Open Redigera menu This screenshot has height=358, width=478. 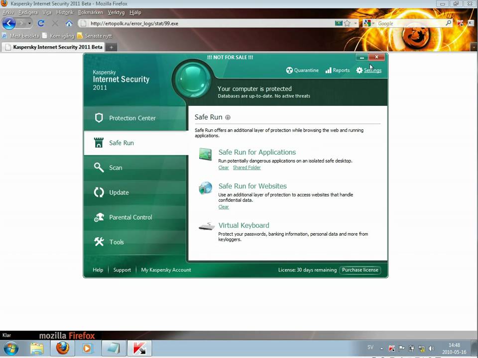coord(28,12)
